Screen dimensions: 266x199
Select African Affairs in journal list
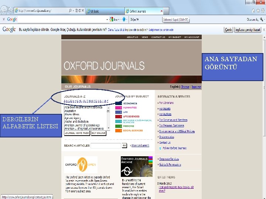click(72, 114)
